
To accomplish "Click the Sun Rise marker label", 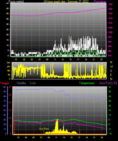I will click(x=44, y=129).
